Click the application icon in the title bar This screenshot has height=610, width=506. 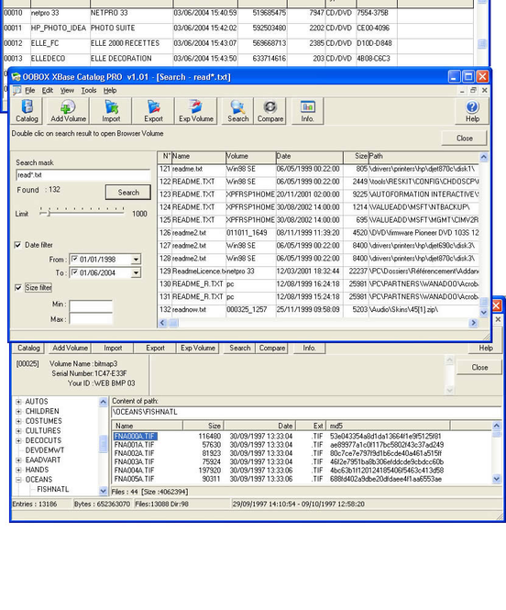pyautogui.click(x=16, y=77)
